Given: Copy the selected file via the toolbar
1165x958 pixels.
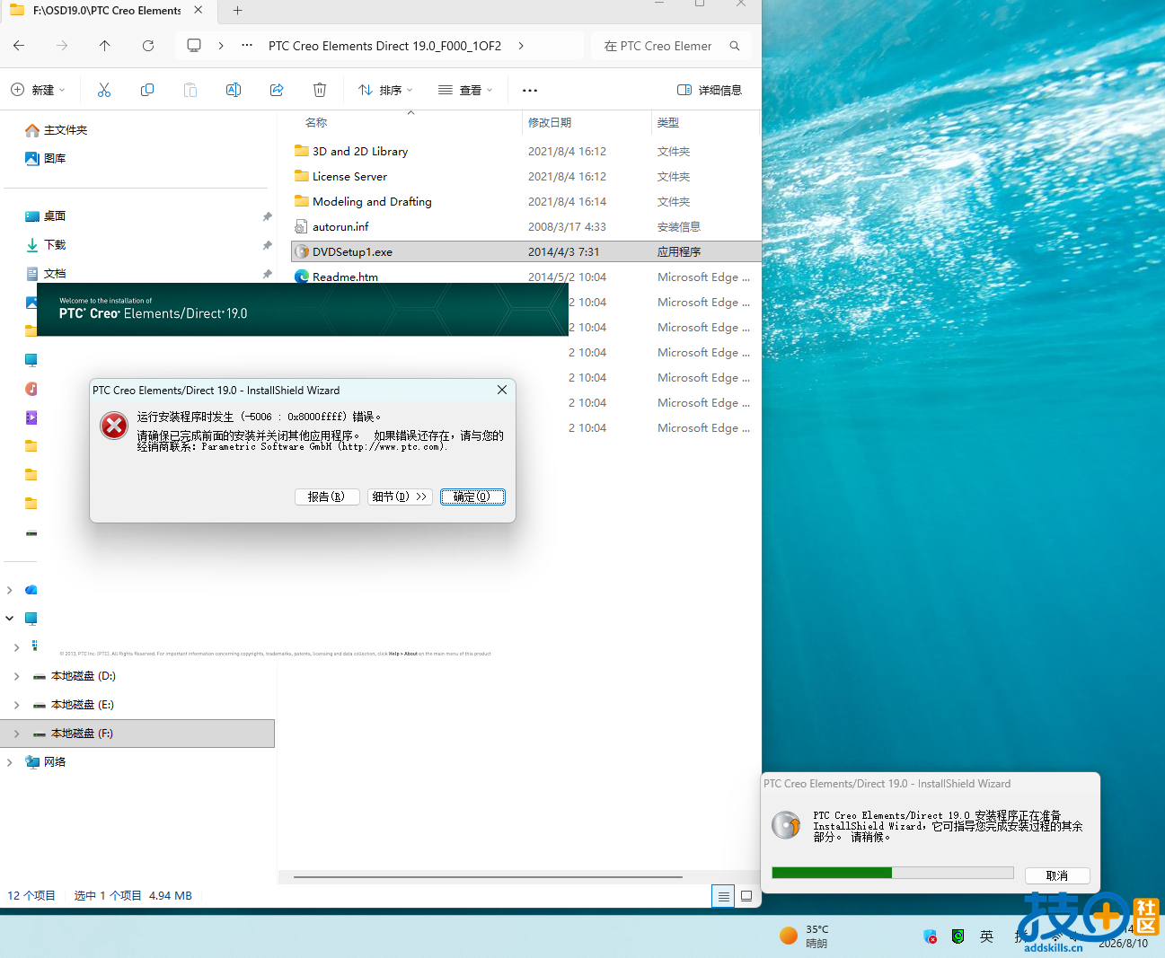Looking at the screenshot, I should 147,90.
